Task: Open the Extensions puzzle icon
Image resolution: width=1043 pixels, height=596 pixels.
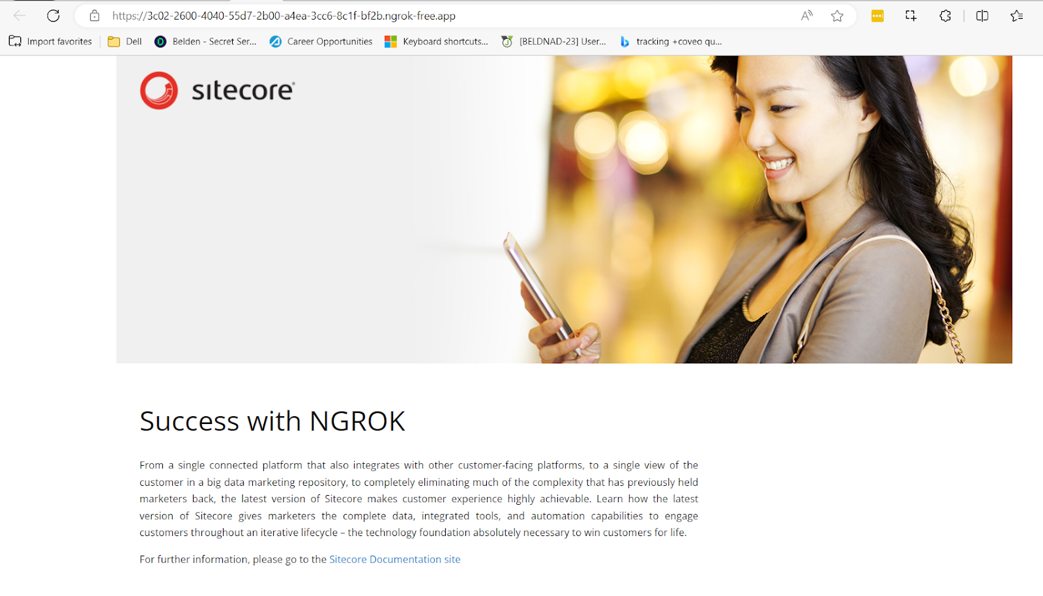Action: coord(945,16)
